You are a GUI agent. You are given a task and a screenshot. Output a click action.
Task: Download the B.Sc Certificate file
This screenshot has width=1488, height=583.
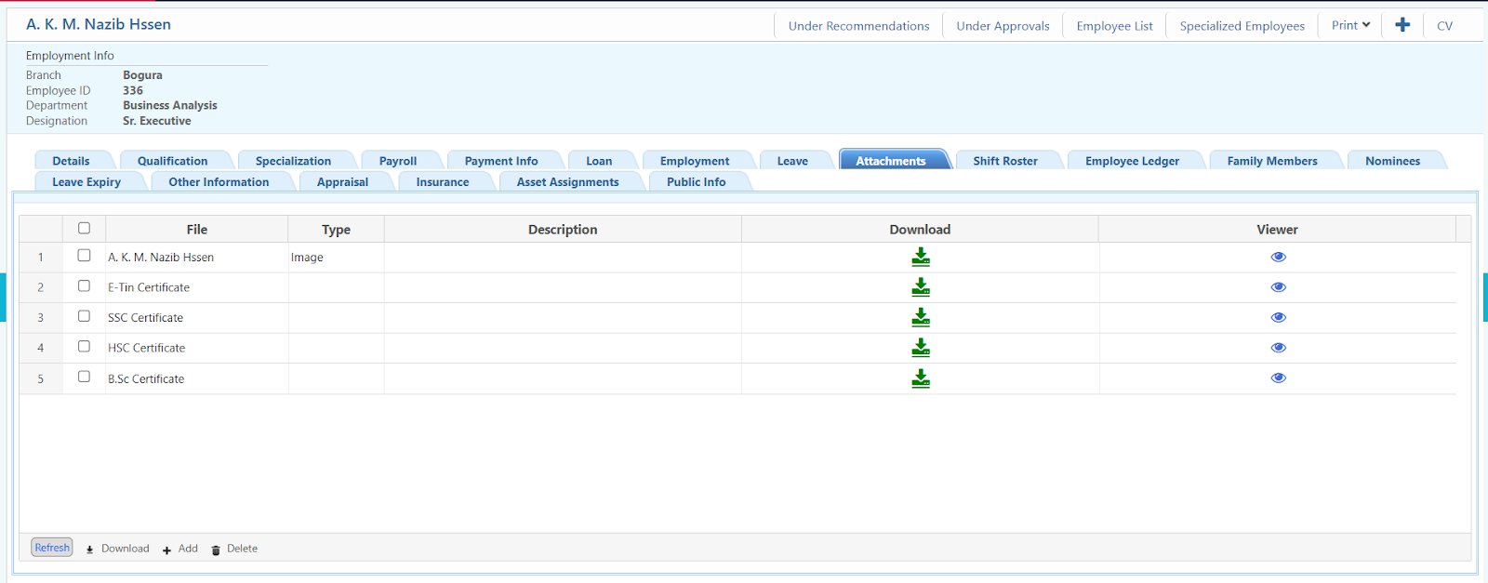click(920, 378)
